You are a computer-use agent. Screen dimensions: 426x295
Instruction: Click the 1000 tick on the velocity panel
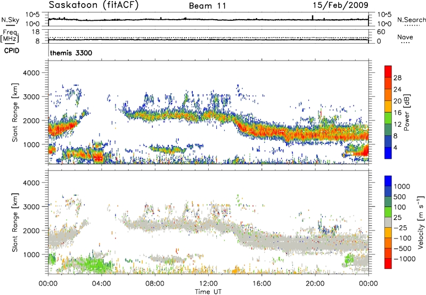31,255
